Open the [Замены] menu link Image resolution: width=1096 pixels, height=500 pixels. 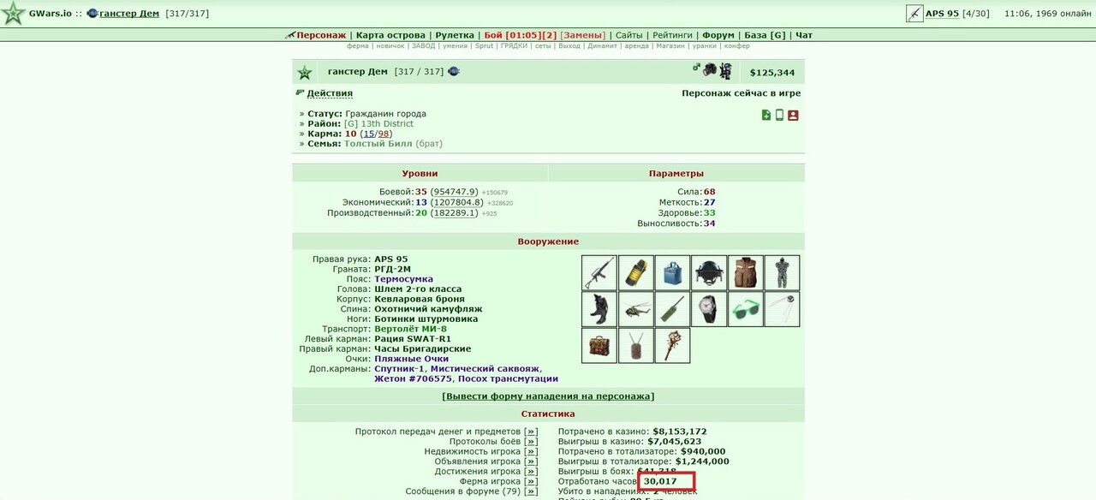581,35
